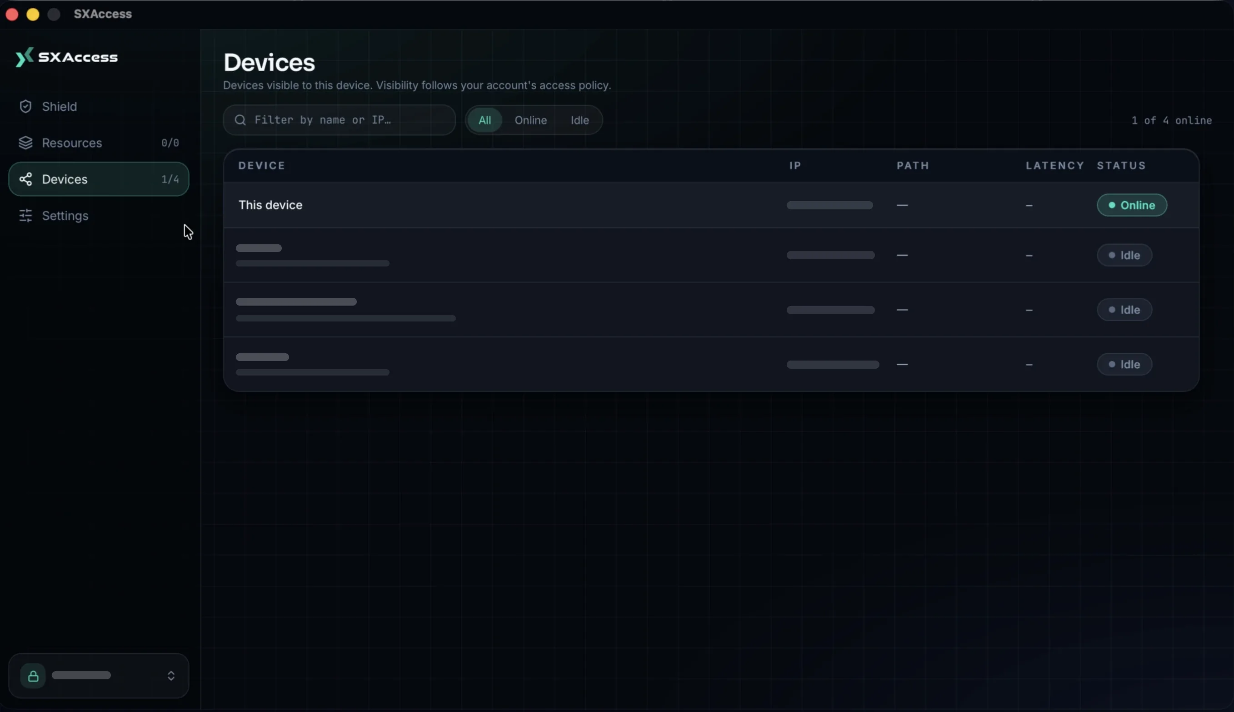Click the Online status badge
The height and width of the screenshot is (712, 1234).
click(1132, 205)
